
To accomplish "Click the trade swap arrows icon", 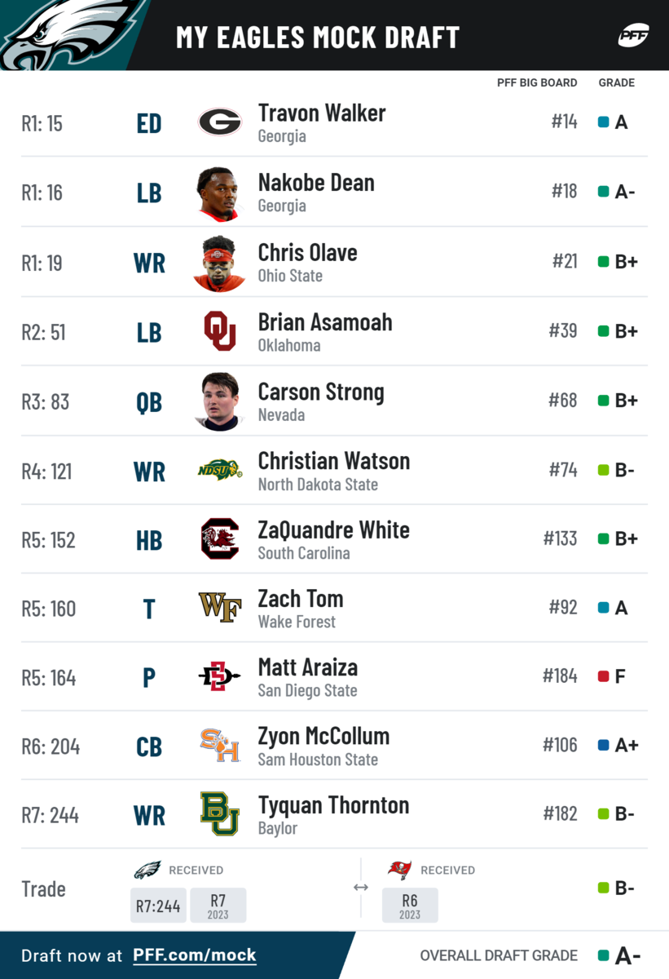I will click(361, 888).
